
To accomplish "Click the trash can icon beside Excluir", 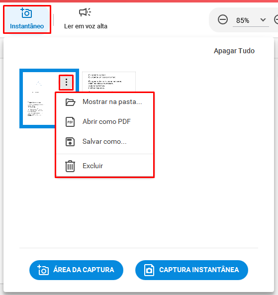I will 70,166.
